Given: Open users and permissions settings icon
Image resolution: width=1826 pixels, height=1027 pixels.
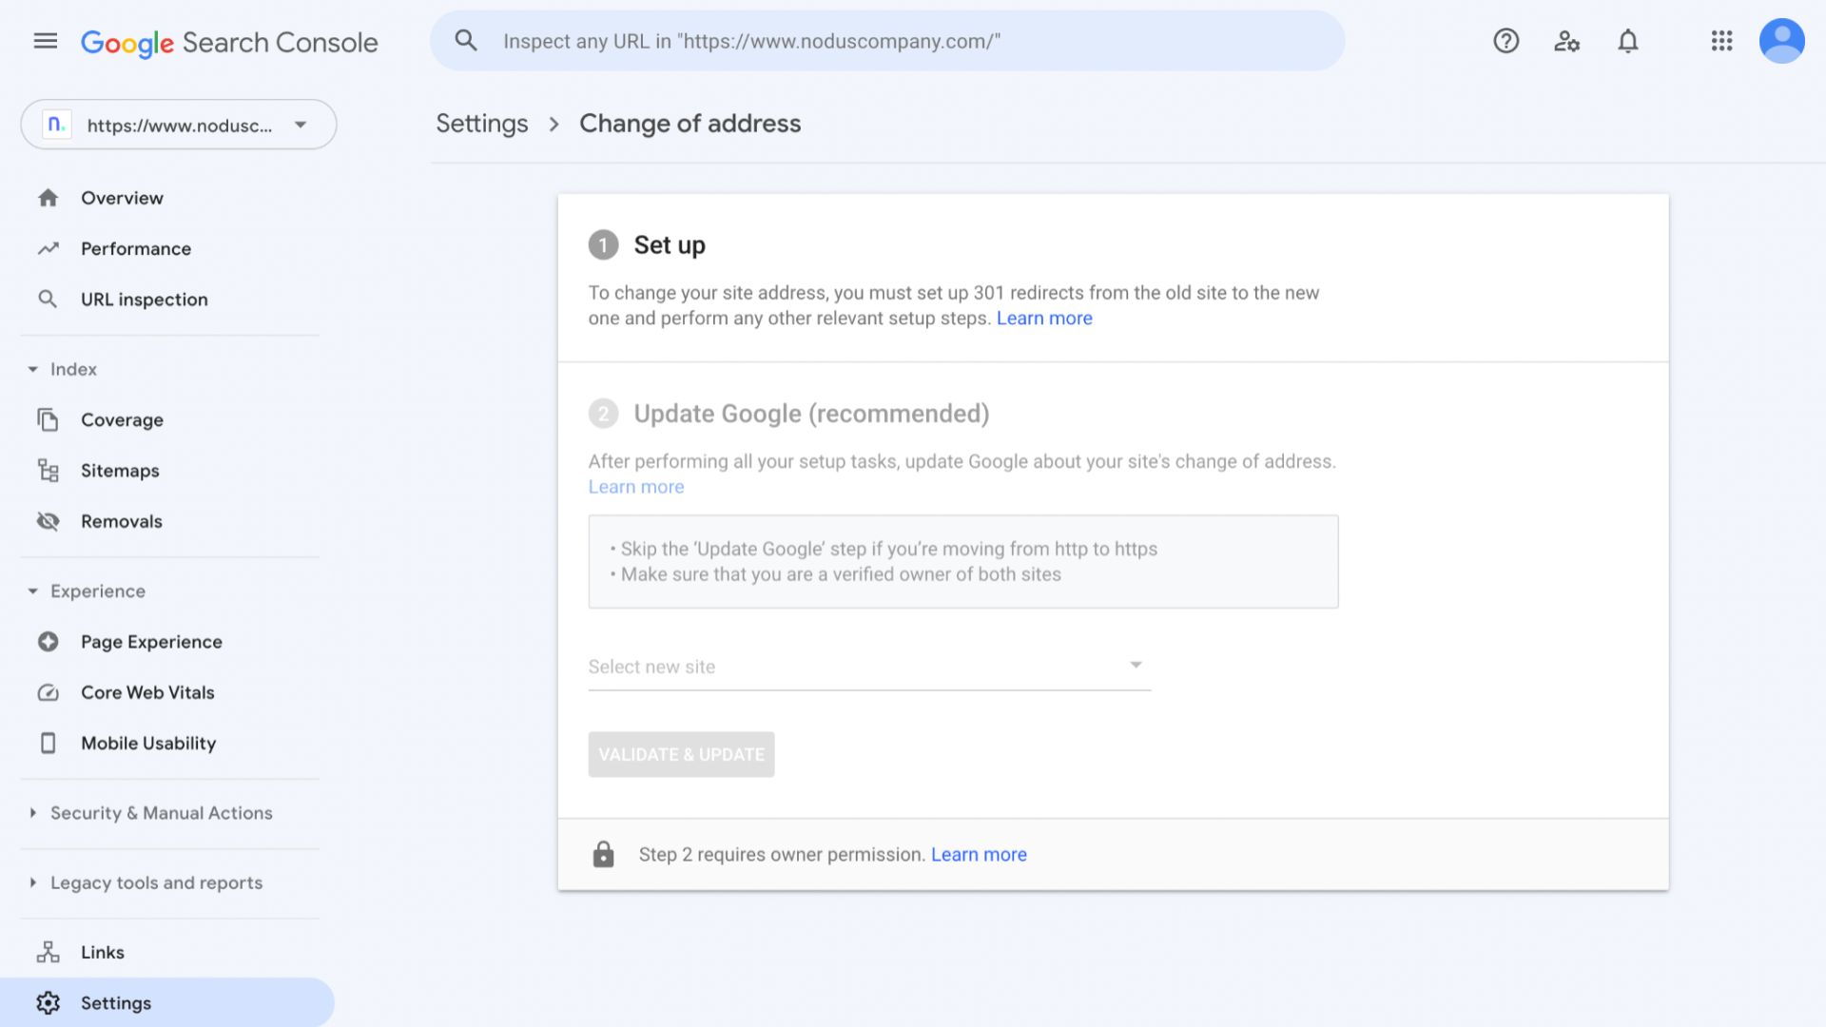Looking at the screenshot, I should [x=1566, y=41].
